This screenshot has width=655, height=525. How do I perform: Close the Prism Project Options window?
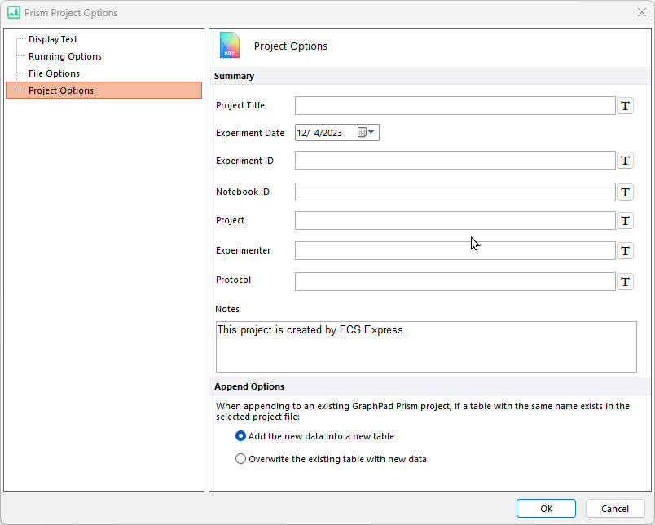[x=642, y=12]
